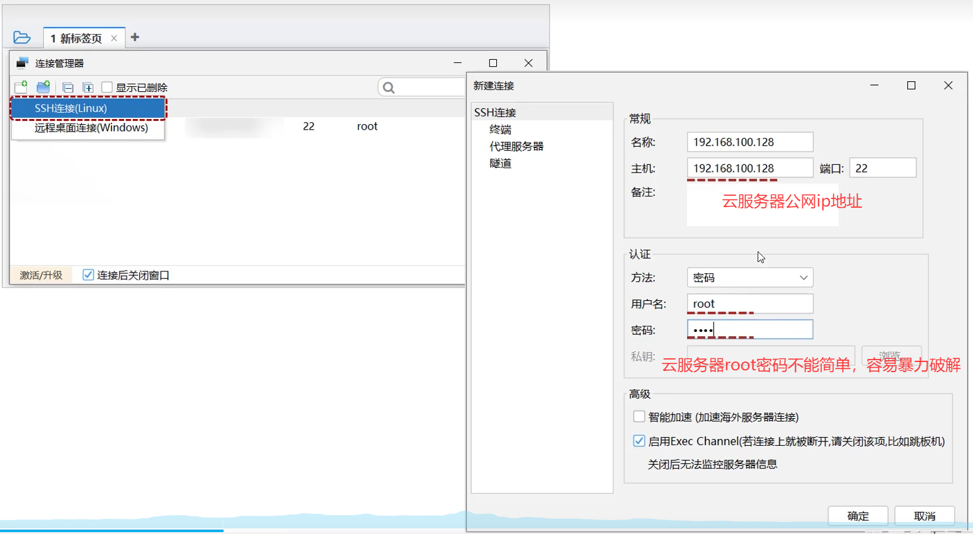
Task: Click the new connection icon in toolbar
Action: click(21, 87)
